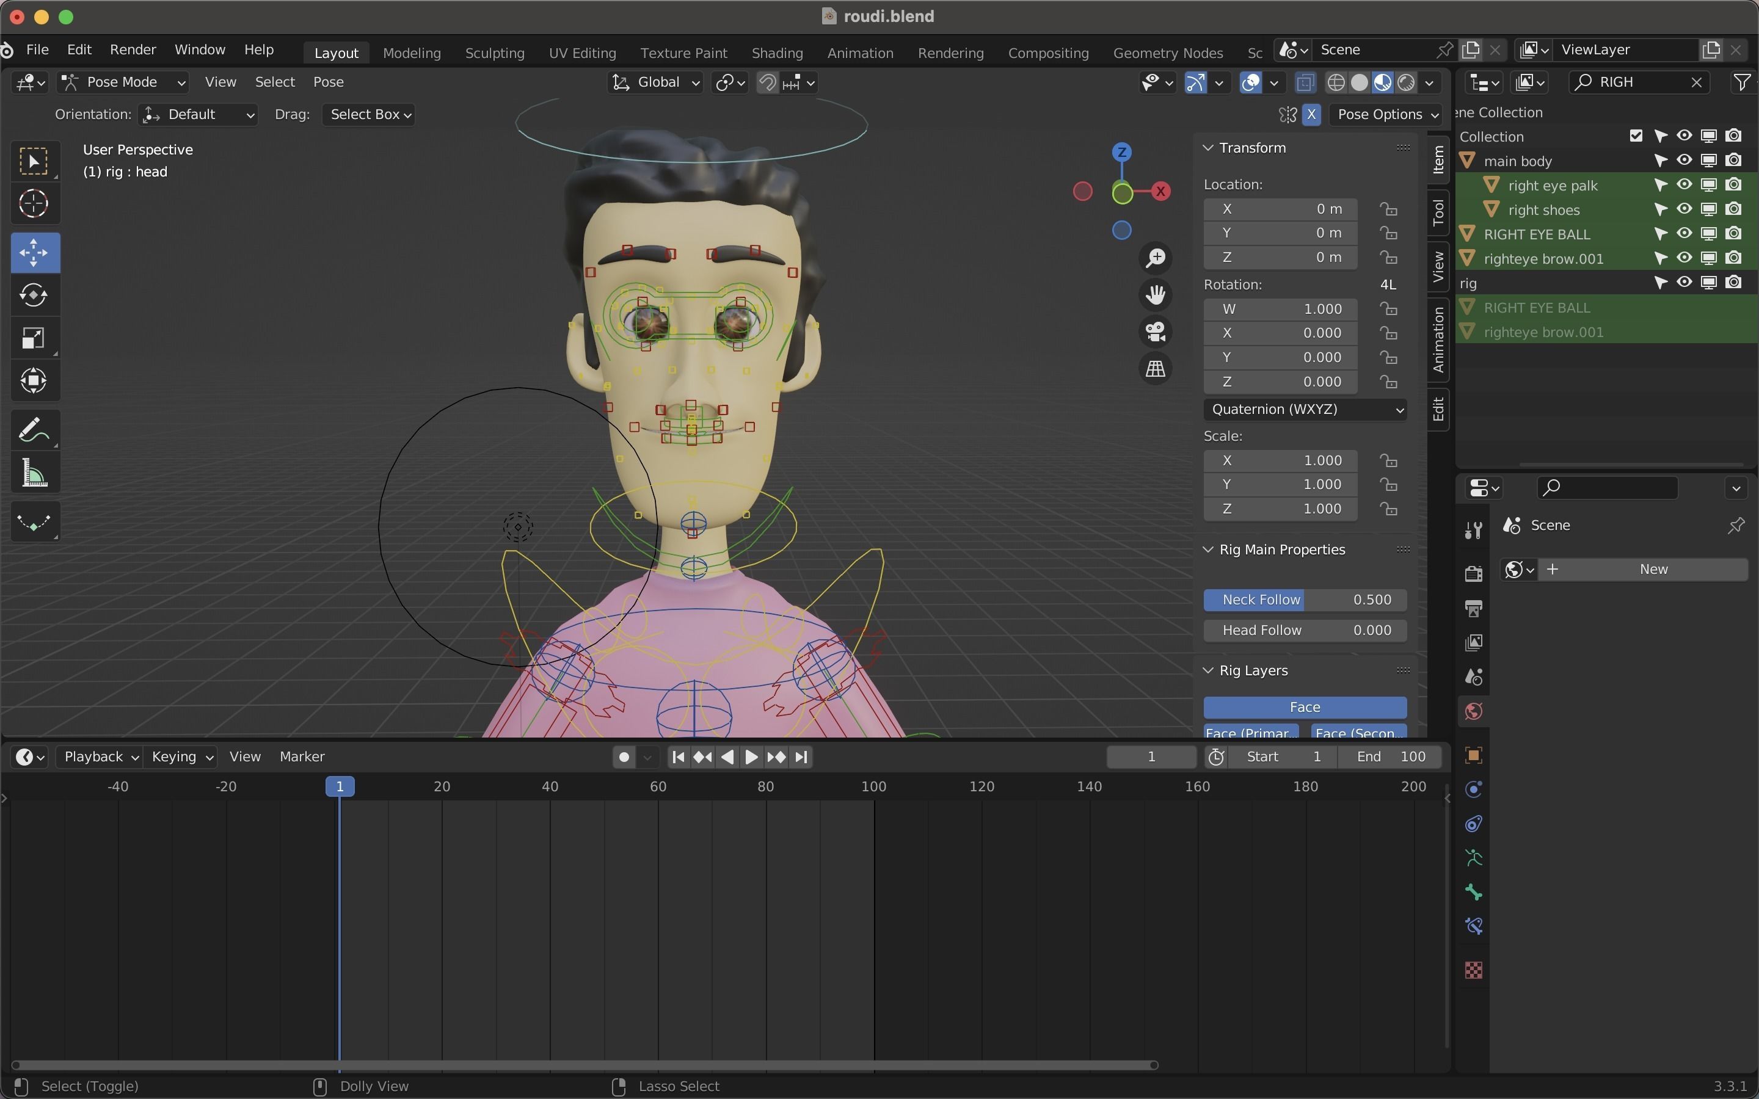1759x1099 pixels.
Task: Open the Texture properties checker icon
Action: tap(1473, 970)
